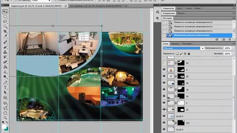The width and height of the screenshot is (237, 133).
Task: Click the foreground color swatch
Action: [x=4, y=126]
